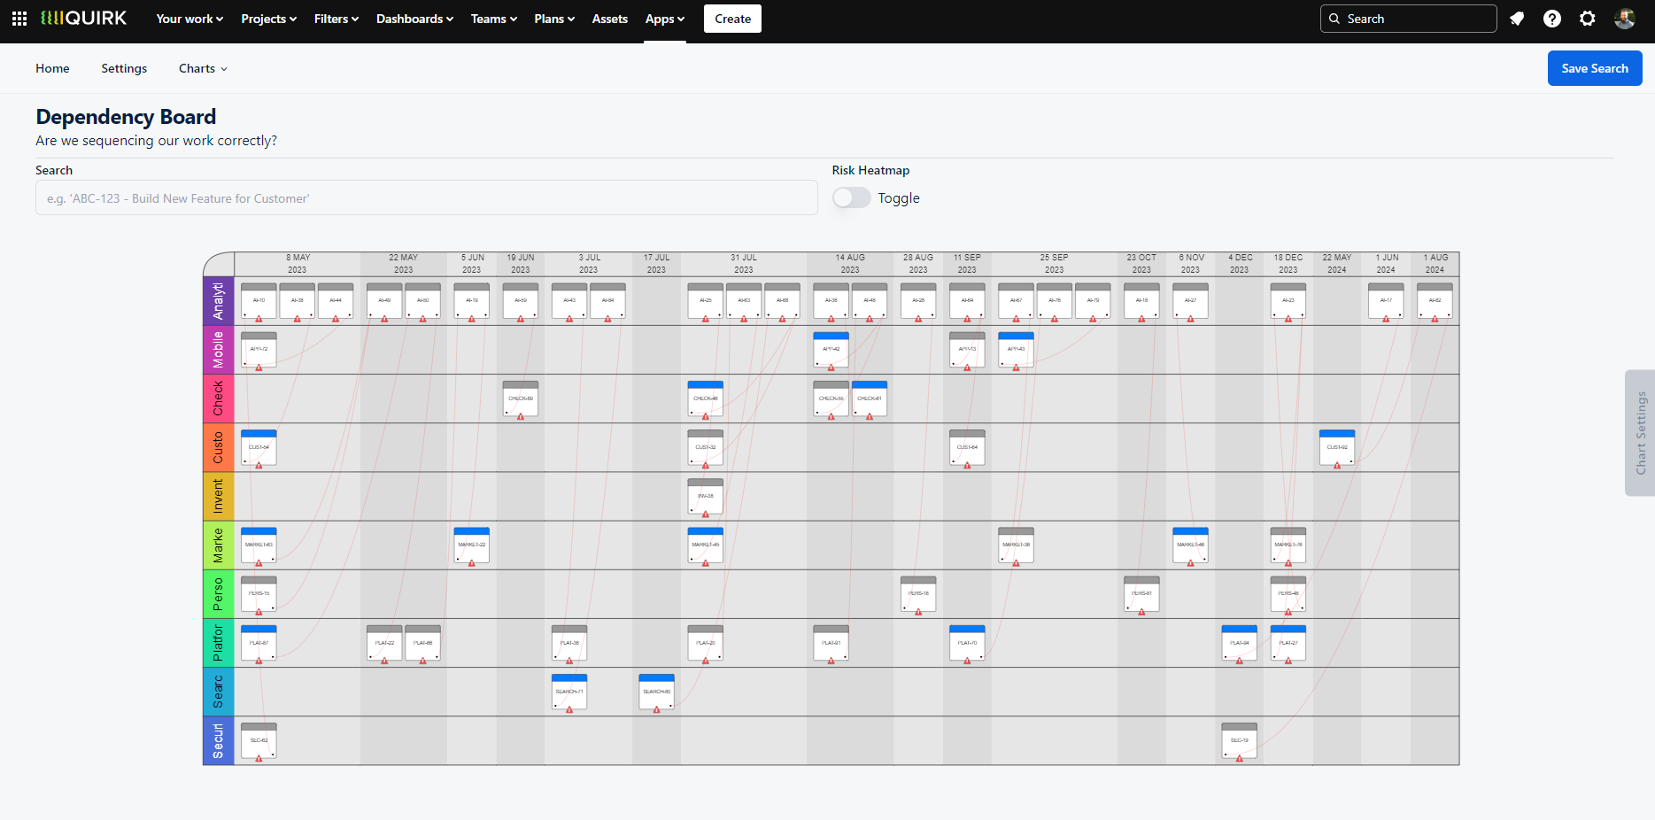This screenshot has height=820, width=1655.
Task: Expand the Dashboards dropdown
Action: coord(414,19)
